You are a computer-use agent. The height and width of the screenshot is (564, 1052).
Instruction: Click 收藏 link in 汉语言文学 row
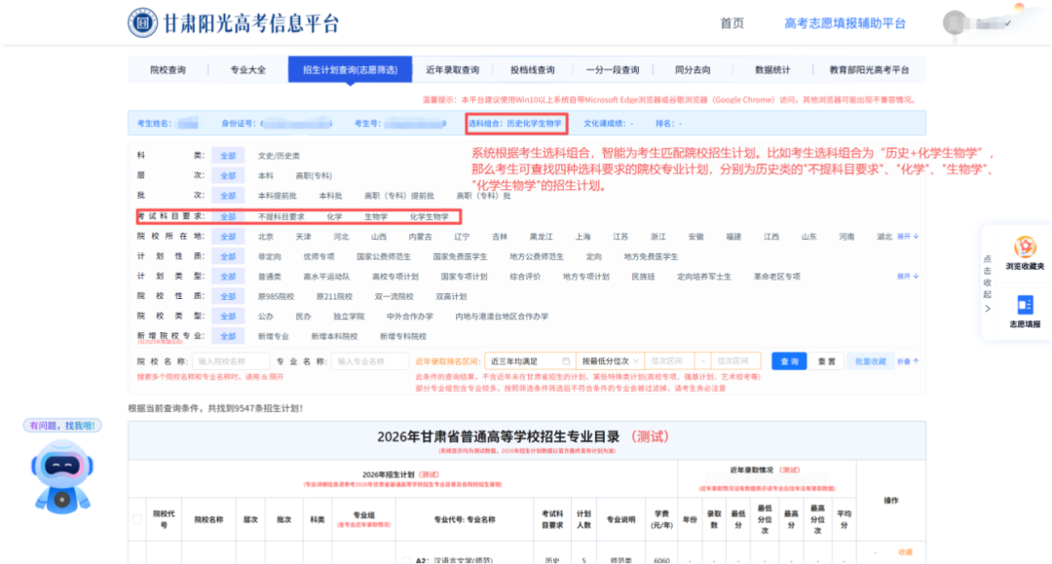(905, 552)
